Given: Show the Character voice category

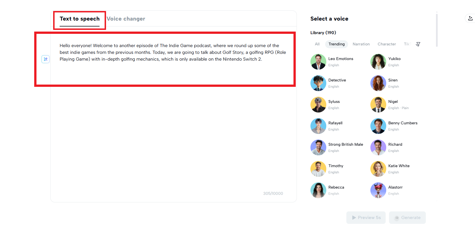Looking at the screenshot, I should pos(387,44).
